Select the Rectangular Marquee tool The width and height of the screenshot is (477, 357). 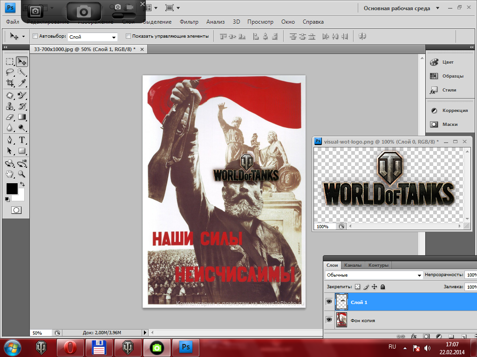click(x=10, y=62)
